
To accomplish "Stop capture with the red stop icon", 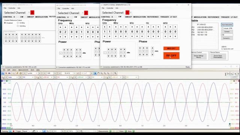I will (x=13, y=131).
